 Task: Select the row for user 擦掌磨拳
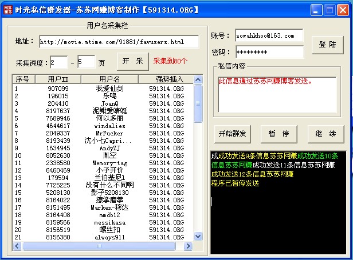[103, 200]
